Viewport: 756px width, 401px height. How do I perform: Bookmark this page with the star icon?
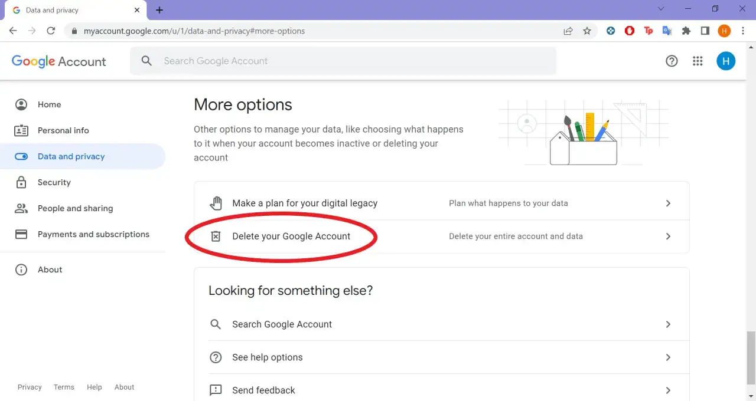[587, 31]
